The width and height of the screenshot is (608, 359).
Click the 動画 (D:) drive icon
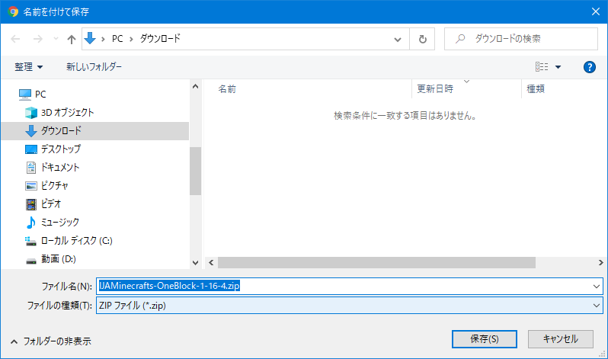[31, 261]
